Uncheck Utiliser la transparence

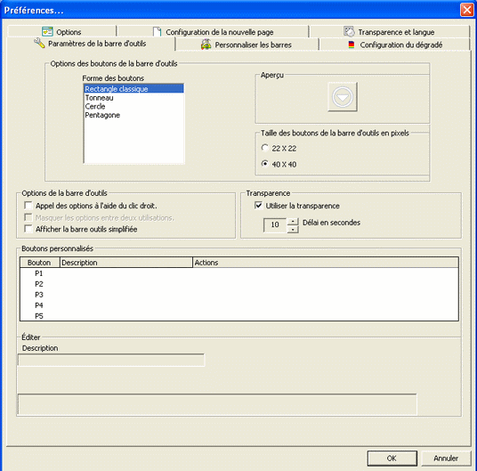coord(258,206)
